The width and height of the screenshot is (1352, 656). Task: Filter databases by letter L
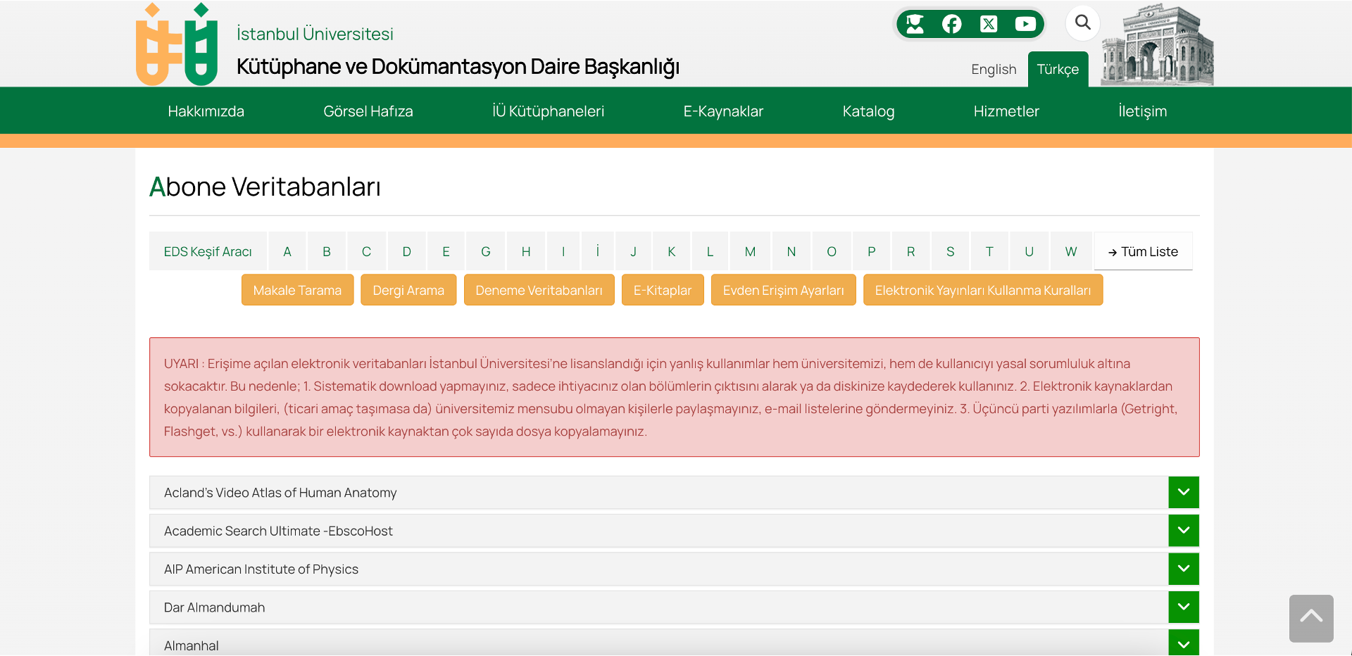point(710,251)
